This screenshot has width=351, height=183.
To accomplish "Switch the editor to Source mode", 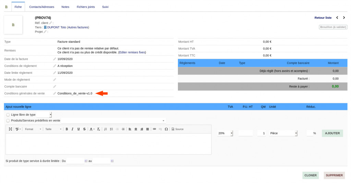I will click(x=178, y=129).
